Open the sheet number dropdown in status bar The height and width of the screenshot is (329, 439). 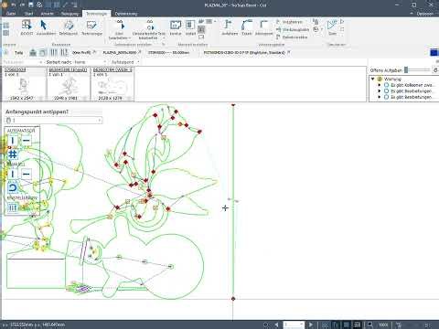[x=294, y=324]
